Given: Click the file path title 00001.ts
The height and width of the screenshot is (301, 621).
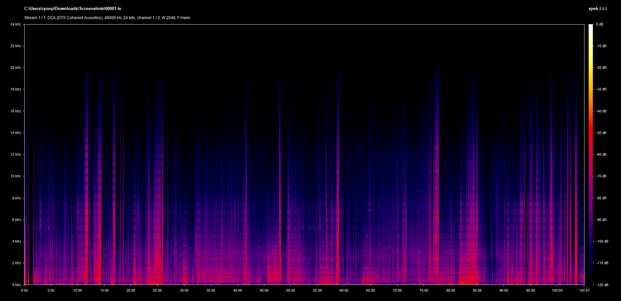Looking at the screenshot, I should click(72, 9).
